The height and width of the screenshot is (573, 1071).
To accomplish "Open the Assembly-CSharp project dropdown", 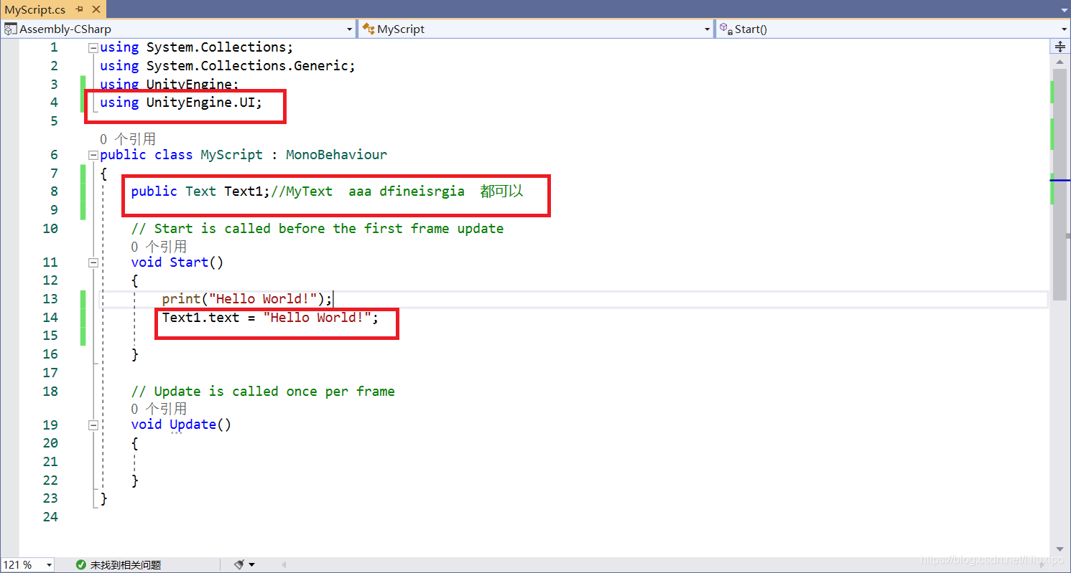I will point(349,29).
